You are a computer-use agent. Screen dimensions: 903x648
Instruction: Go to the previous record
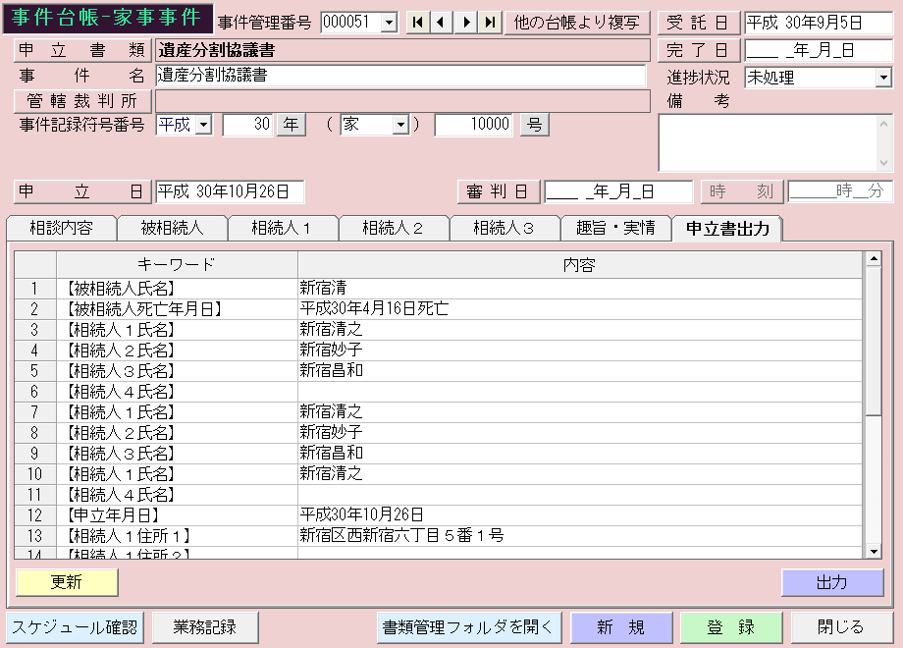442,23
